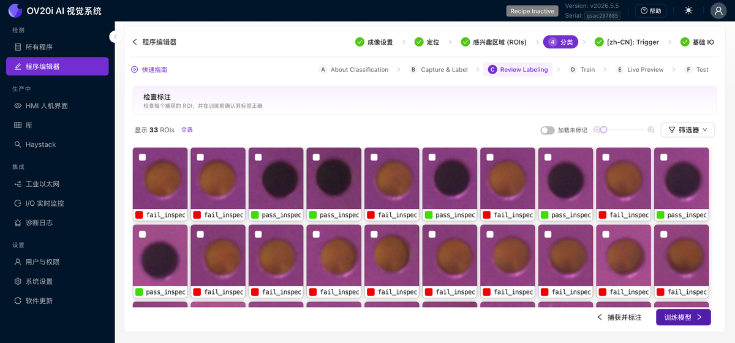The image size is (735, 343).
Task: Click the red swatch on first row-one label
Action: [x=139, y=215]
